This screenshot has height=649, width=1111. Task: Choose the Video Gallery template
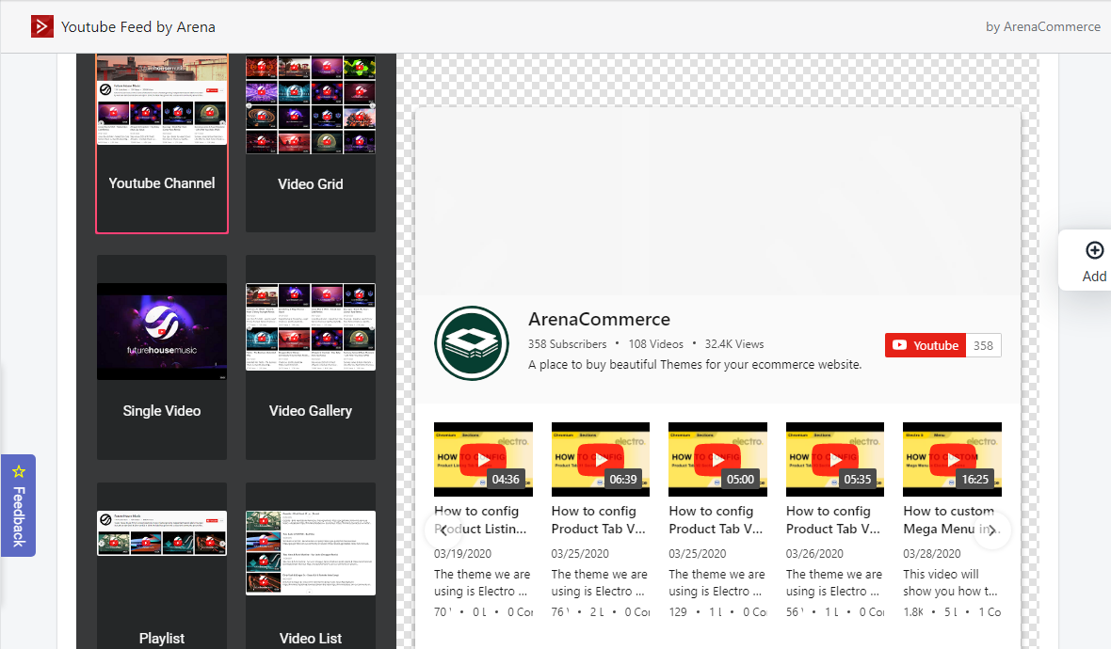point(311,357)
